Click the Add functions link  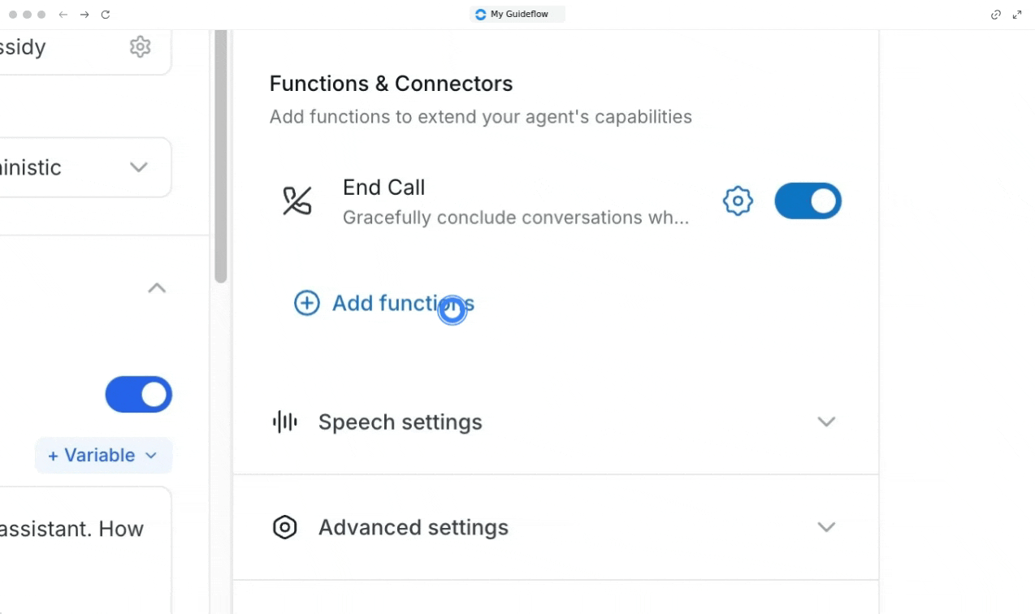(x=402, y=303)
